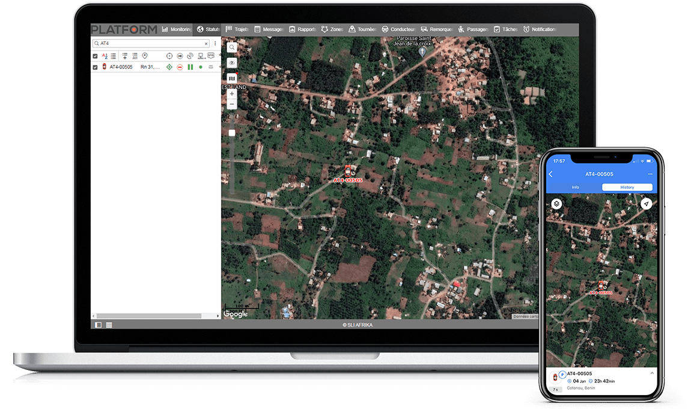697x409 pixels.
Task: Tap the parking P badge in the phone's bottom card
Action: coord(562,374)
